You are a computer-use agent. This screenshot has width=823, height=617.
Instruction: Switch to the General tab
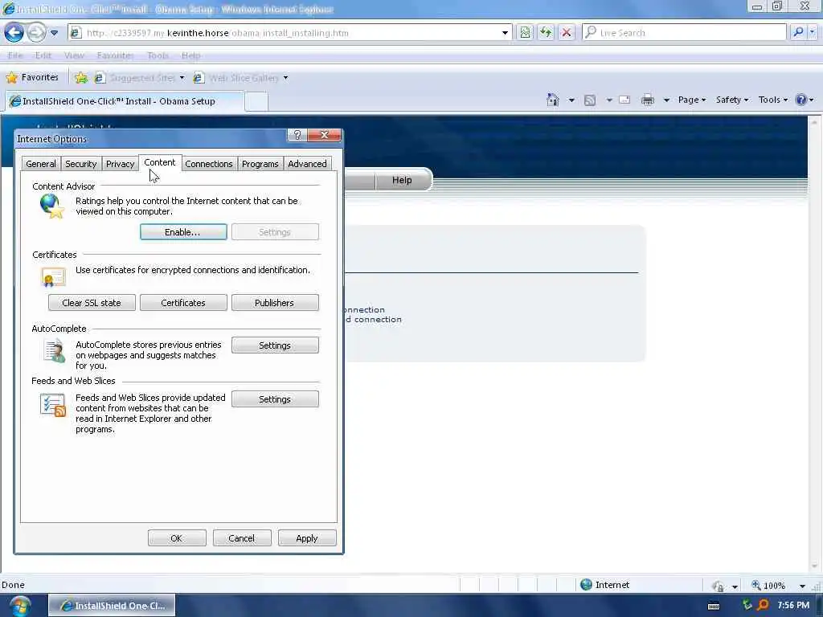click(x=41, y=164)
